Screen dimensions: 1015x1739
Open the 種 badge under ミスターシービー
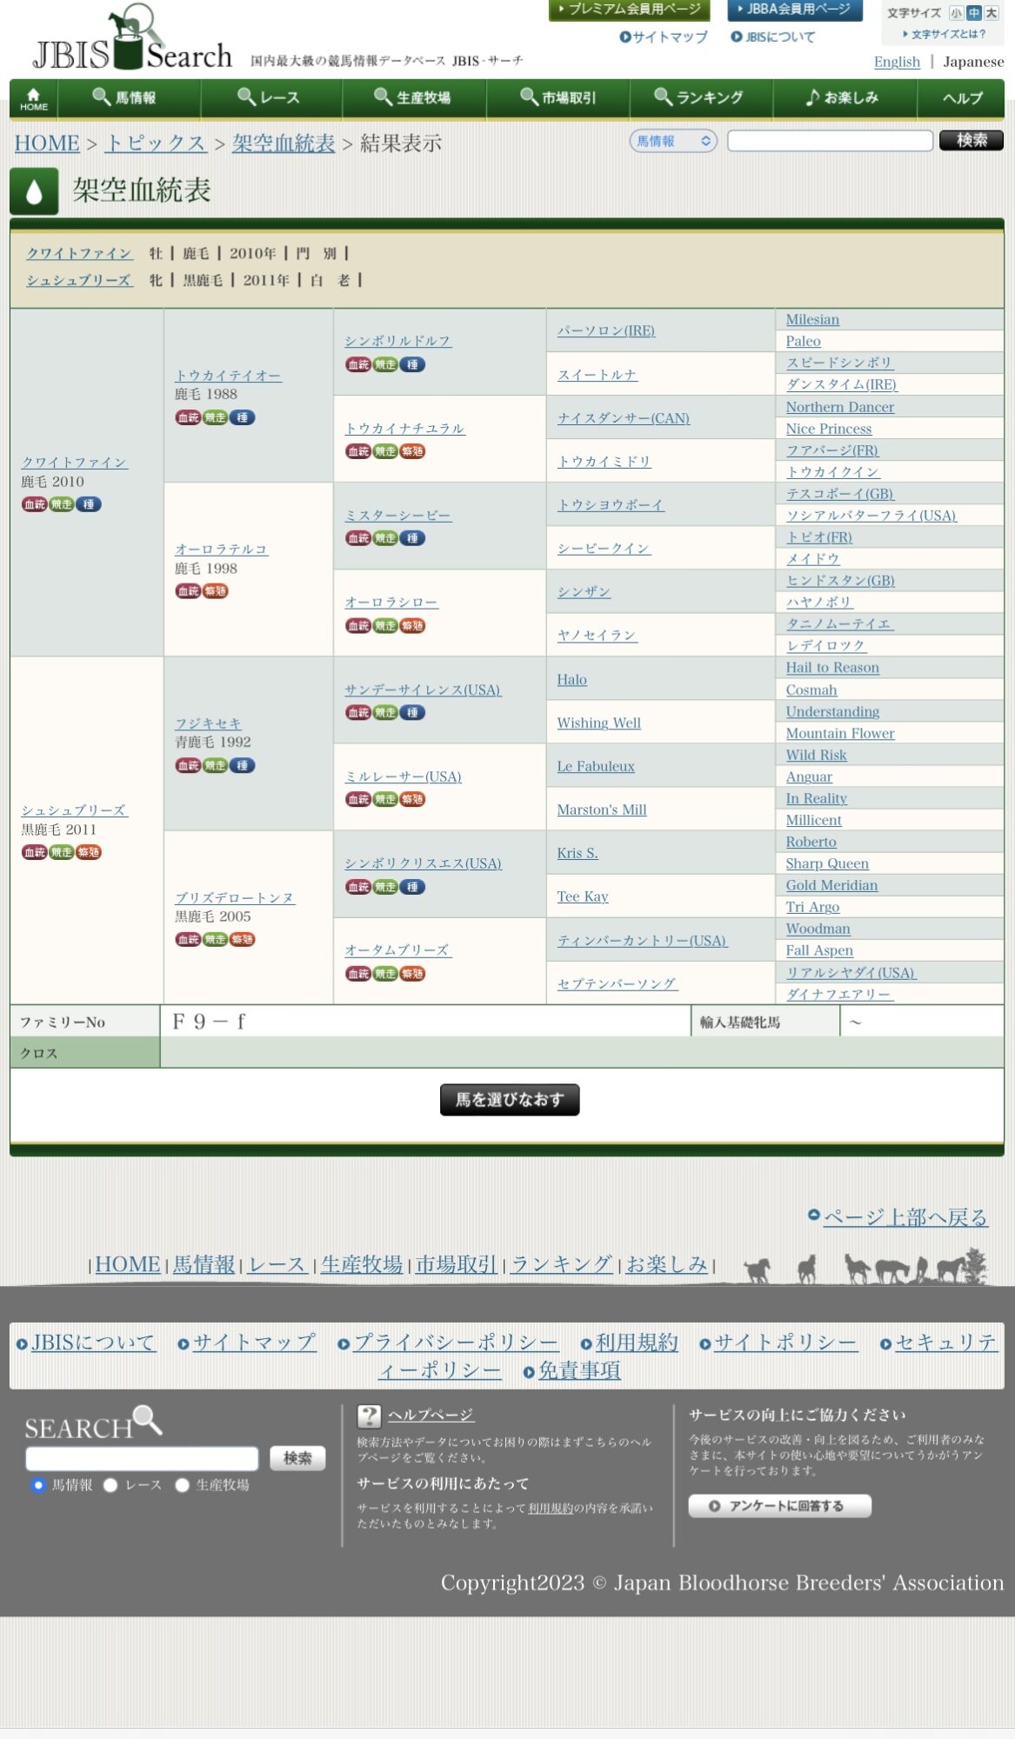412,538
